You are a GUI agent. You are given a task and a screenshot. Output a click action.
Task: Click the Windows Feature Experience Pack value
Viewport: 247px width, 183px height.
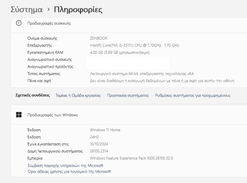pos(131,158)
